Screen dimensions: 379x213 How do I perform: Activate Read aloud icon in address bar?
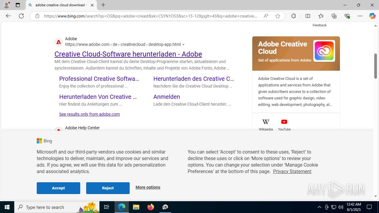tap(266, 16)
